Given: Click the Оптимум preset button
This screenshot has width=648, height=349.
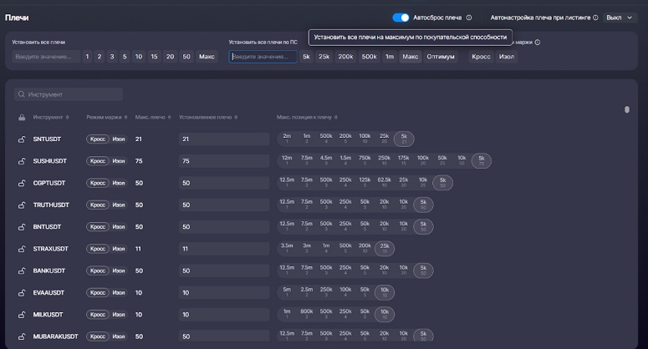Looking at the screenshot, I should pyautogui.click(x=441, y=57).
